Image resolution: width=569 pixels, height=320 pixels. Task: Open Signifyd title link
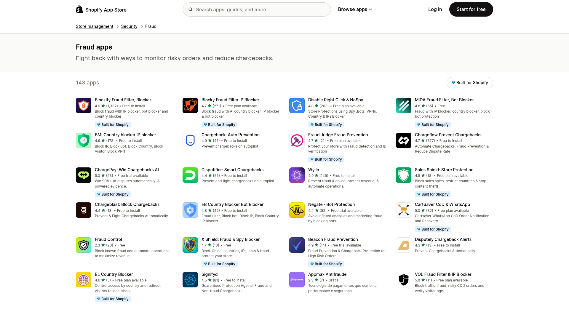210,274
